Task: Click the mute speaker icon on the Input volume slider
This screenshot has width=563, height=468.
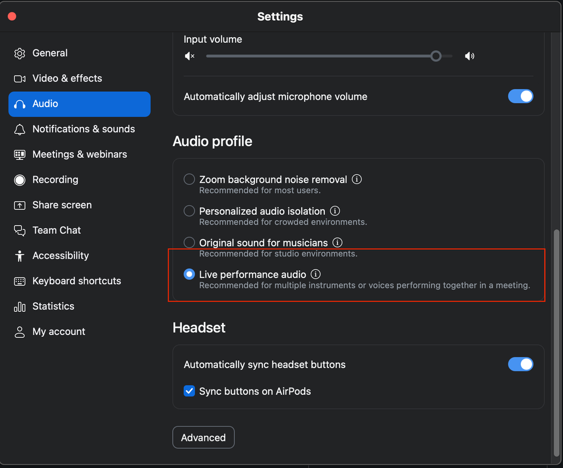Action: [190, 56]
